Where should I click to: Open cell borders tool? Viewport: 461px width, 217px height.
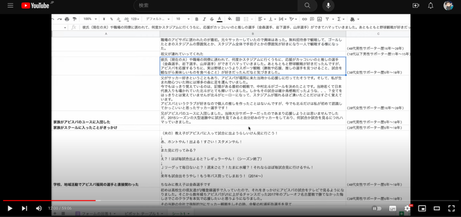238,19
